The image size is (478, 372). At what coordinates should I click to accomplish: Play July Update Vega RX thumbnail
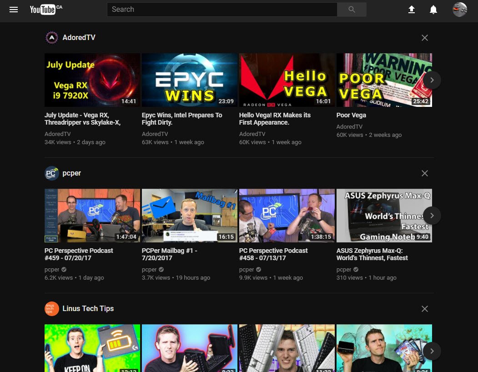tap(92, 80)
